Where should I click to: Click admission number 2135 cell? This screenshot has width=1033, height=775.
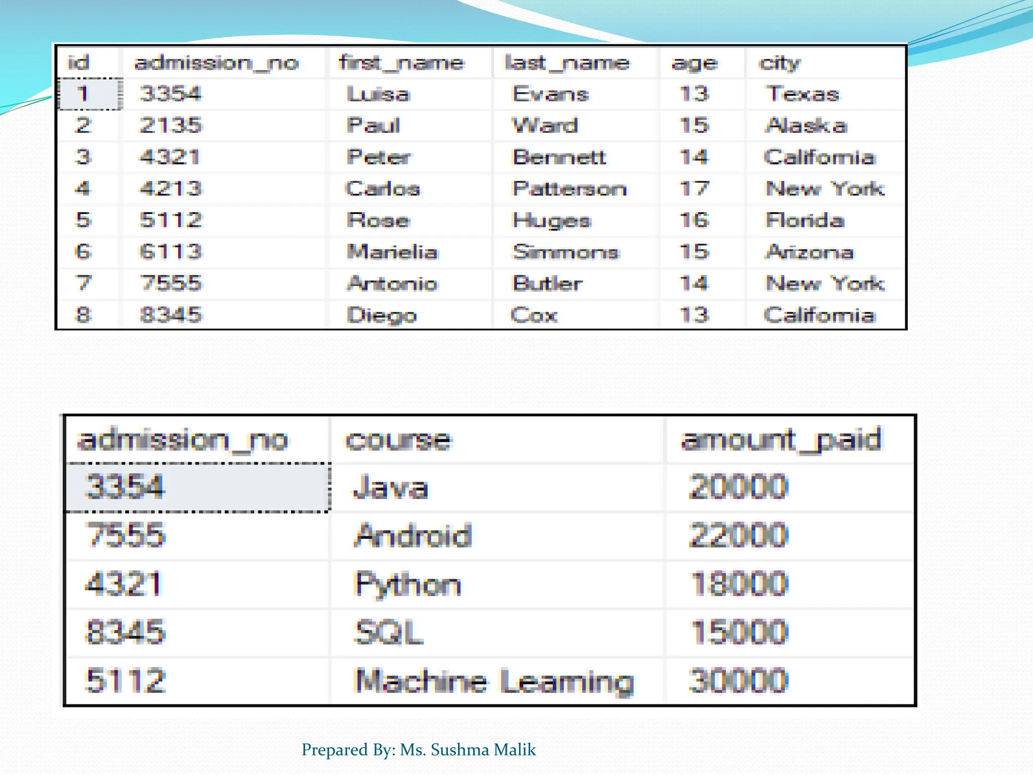(x=170, y=125)
